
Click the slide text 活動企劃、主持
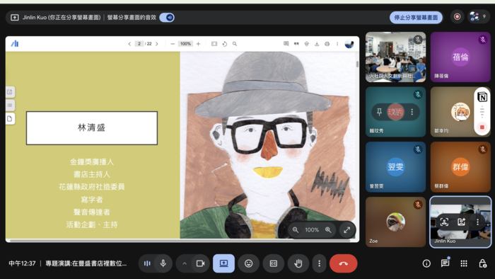[x=91, y=224]
